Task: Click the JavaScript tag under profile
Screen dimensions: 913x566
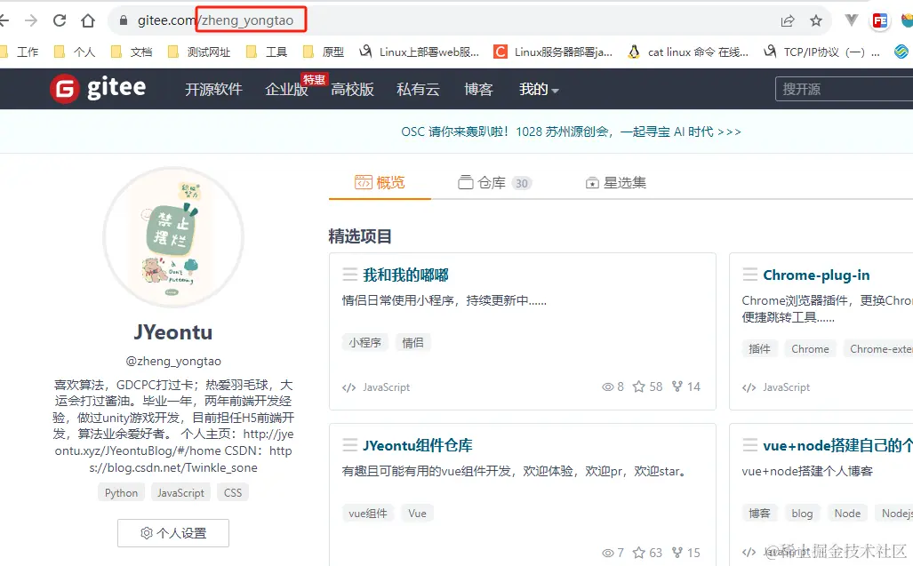Action: pyautogui.click(x=180, y=493)
